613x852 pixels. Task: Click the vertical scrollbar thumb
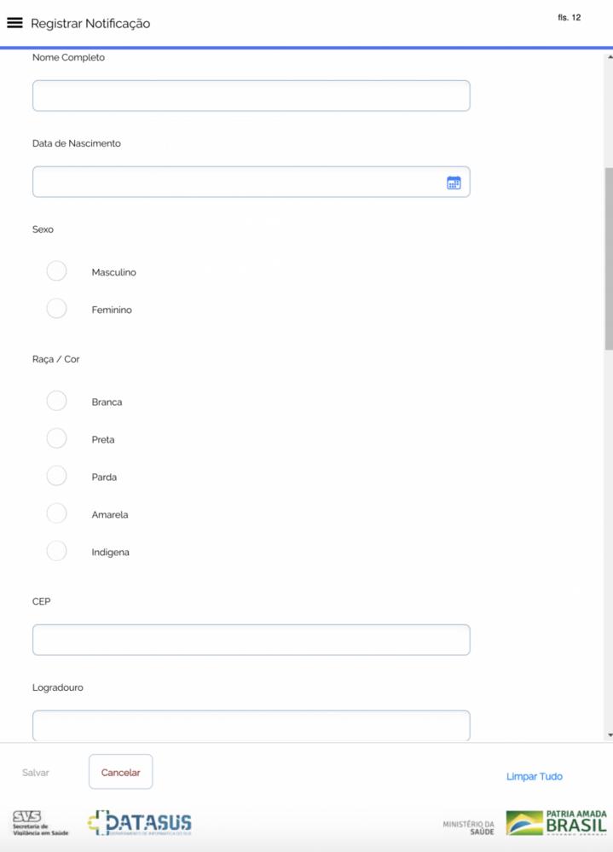point(609,258)
